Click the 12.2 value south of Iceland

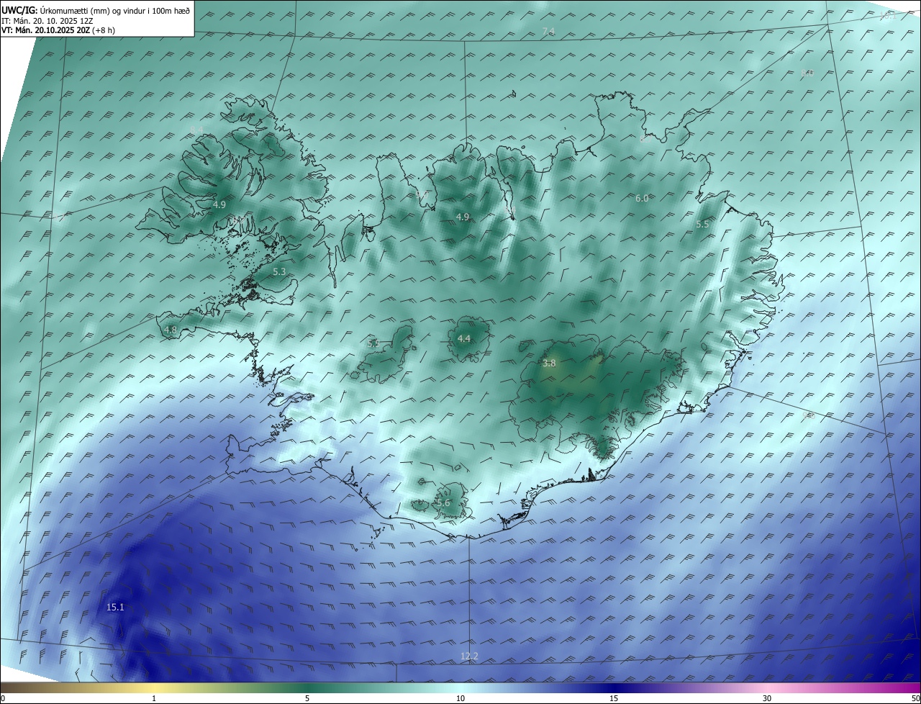click(469, 656)
